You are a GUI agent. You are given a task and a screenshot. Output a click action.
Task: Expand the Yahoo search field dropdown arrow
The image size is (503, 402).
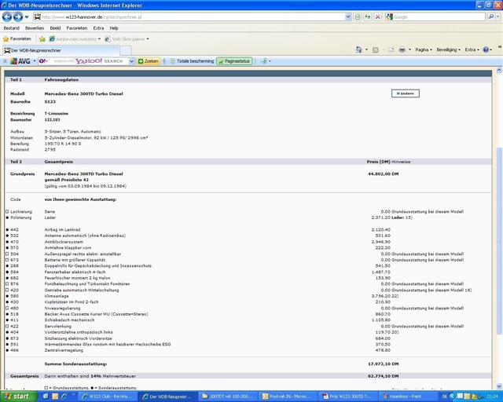point(131,61)
